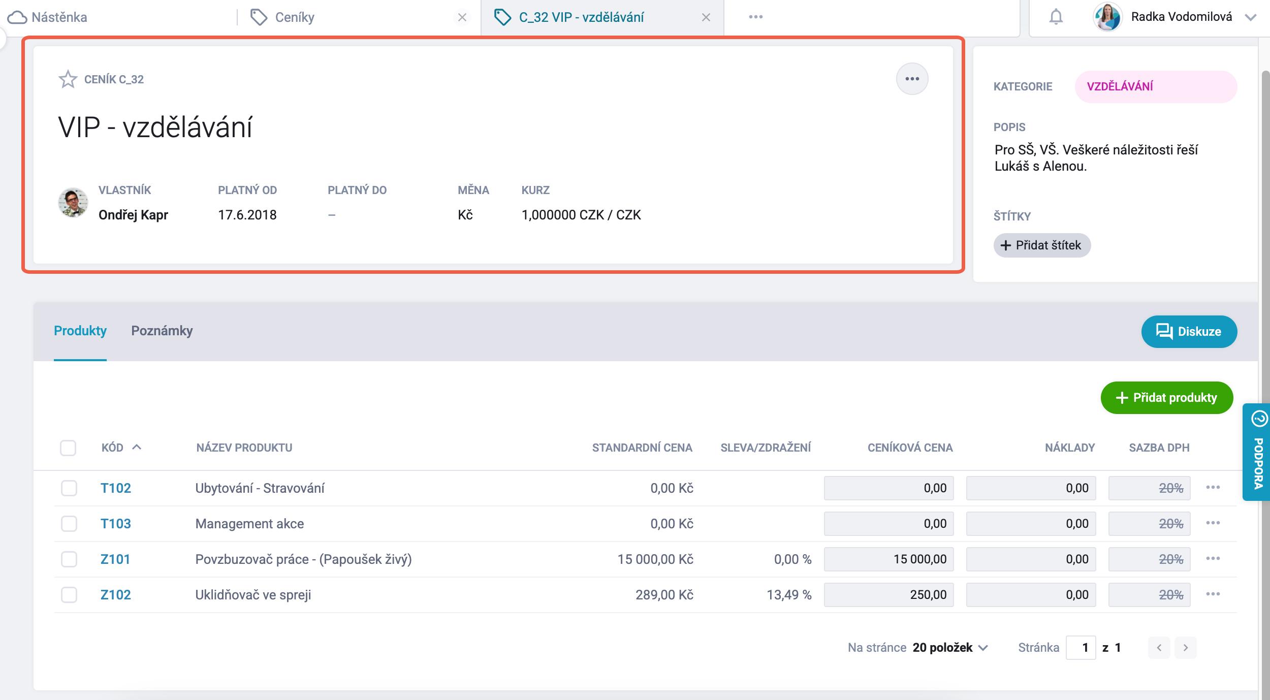1270x700 pixels.
Task: Open product link T103
Action: coord(116,524)
